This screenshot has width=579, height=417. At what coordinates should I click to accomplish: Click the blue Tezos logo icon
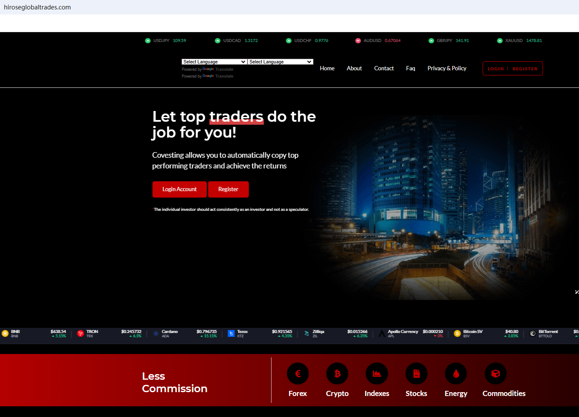pos(231,333)
